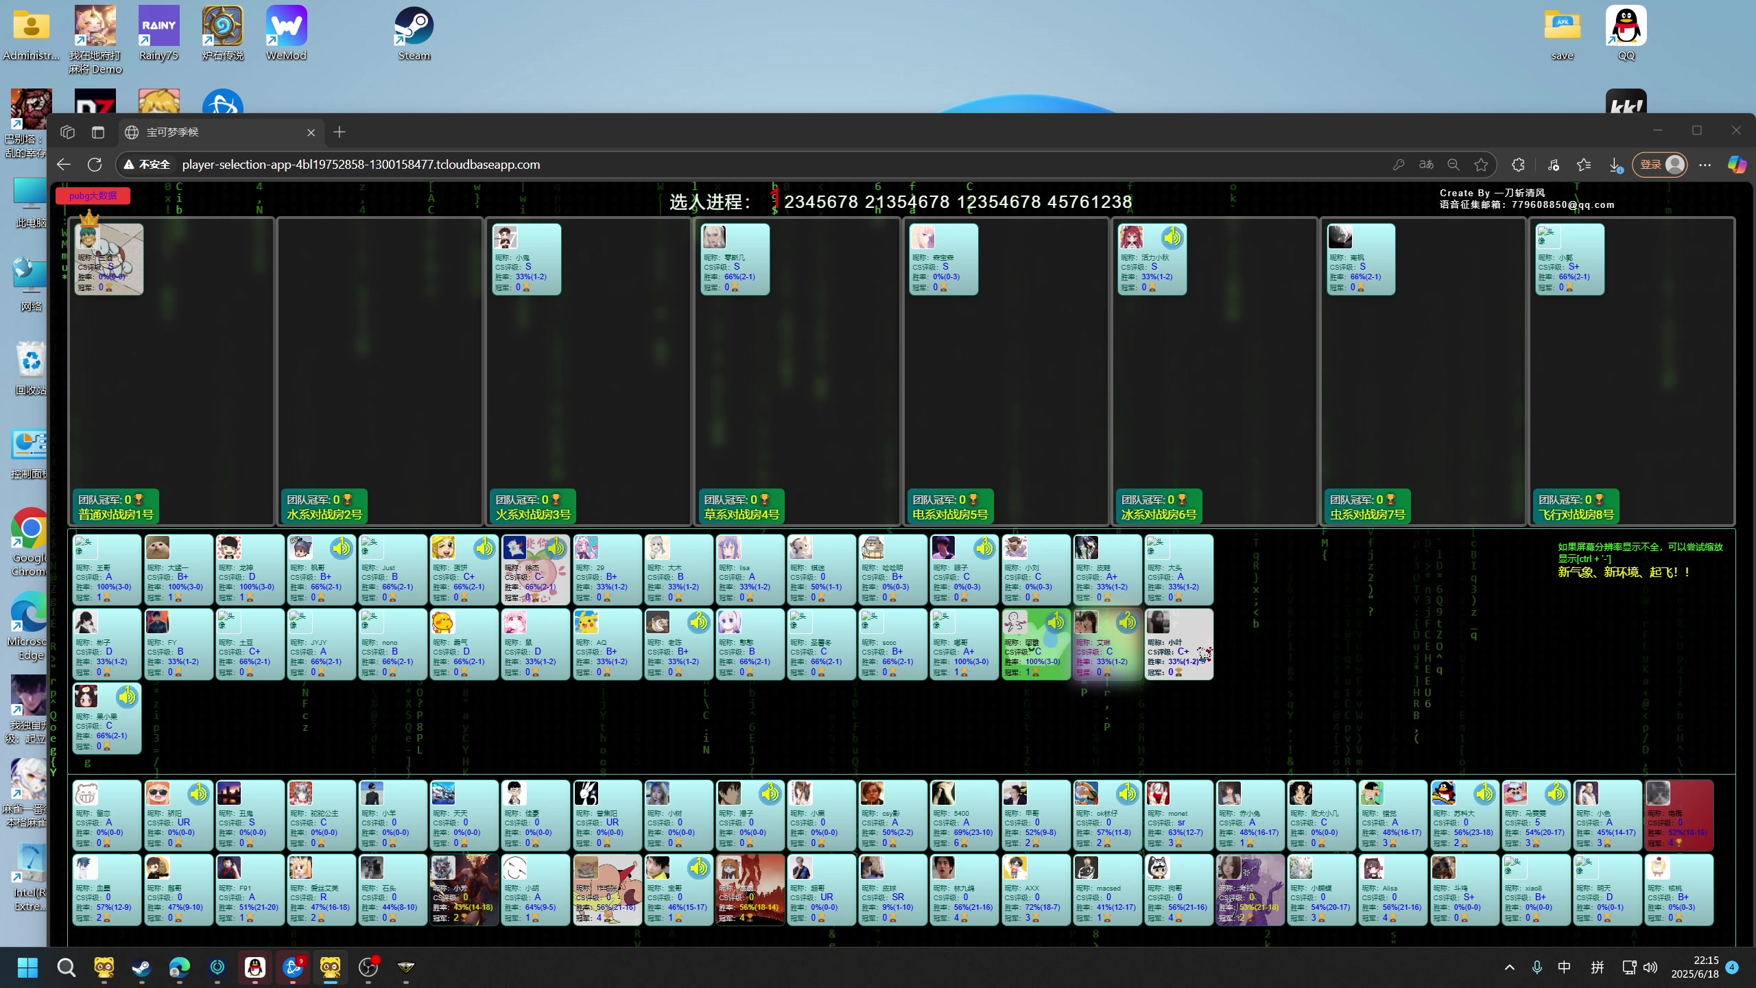Viewport: 1756px width, 988px height.
Task: Select player card 小叶
Action: point(1178,644)
